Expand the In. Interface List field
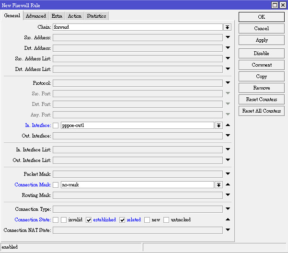Viewport: 288px width, 253px height. [228, 149]
